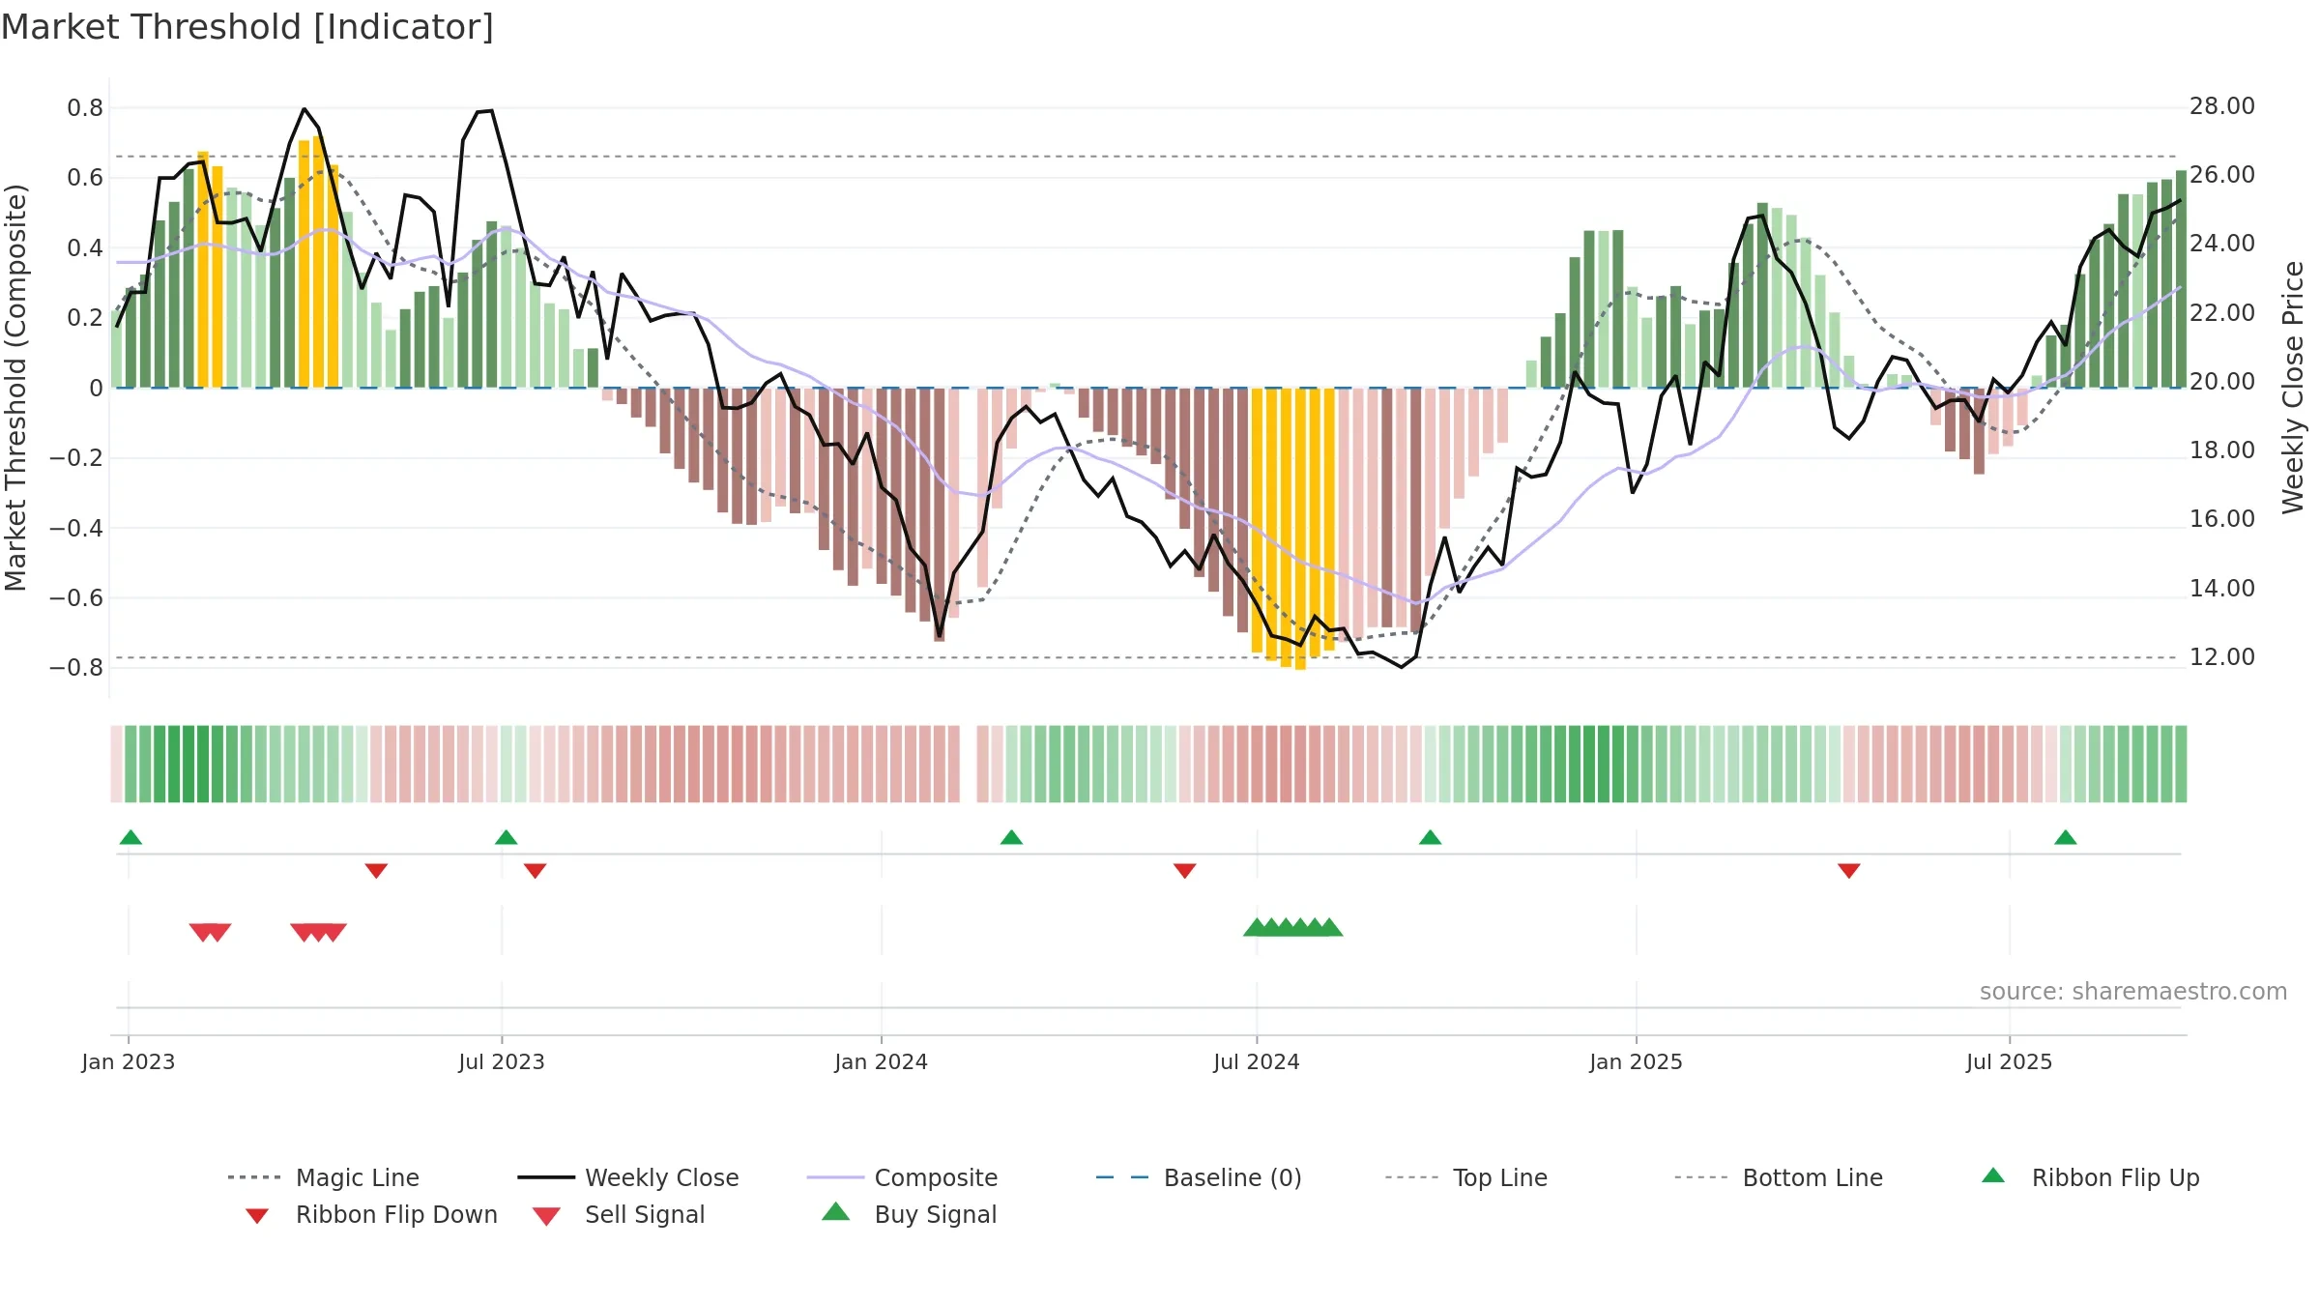Viewport: 2320px width, 1305px height.
Task: Click the Jan 2025 x-axis label
Action: (x=1636, y=1062)
